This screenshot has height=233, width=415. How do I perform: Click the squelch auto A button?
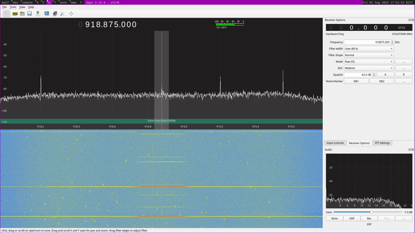tap(385, 75)
